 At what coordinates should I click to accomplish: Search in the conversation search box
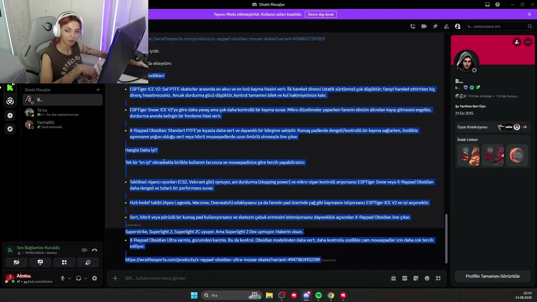(x=499, y=26)
